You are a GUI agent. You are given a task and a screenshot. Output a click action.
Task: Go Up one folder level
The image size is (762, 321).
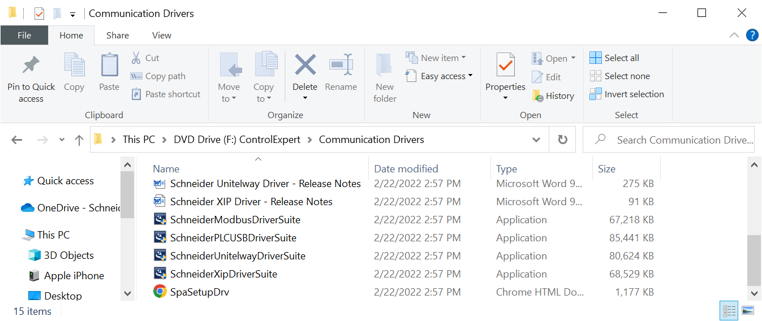coord(79,140)
